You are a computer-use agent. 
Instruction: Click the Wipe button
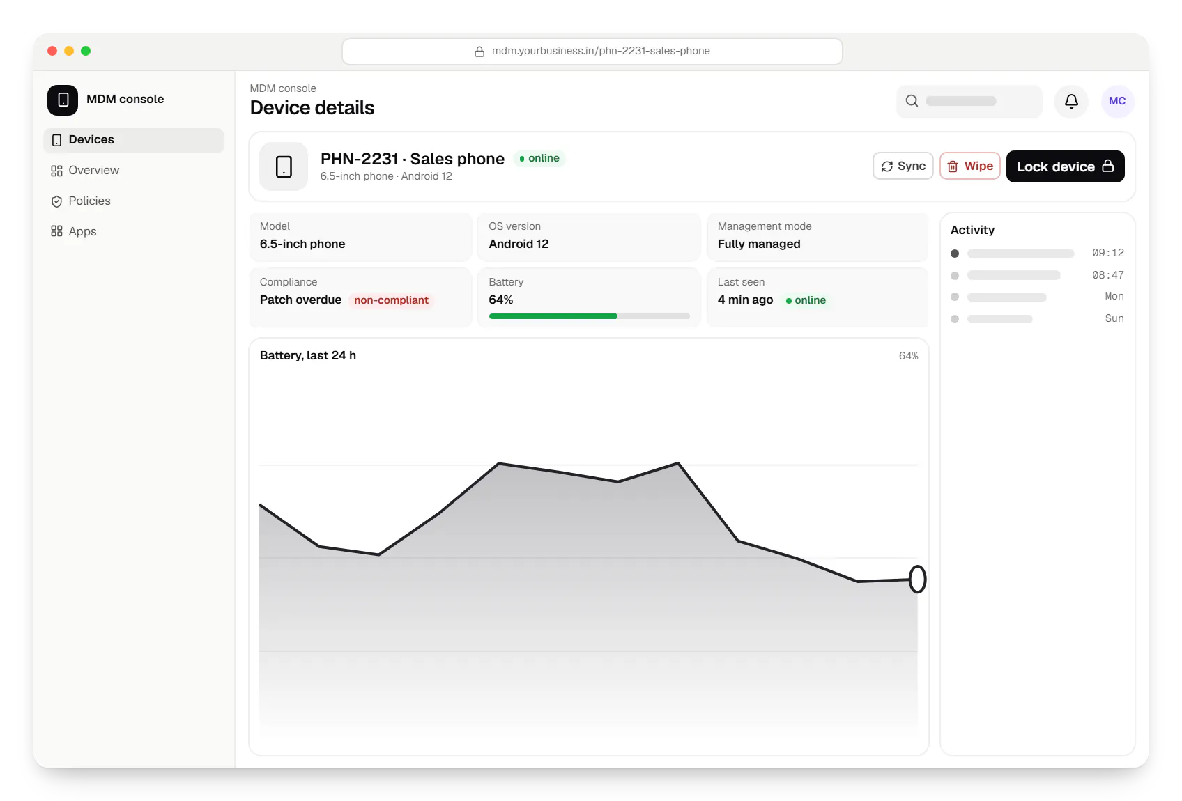[970, 166]
